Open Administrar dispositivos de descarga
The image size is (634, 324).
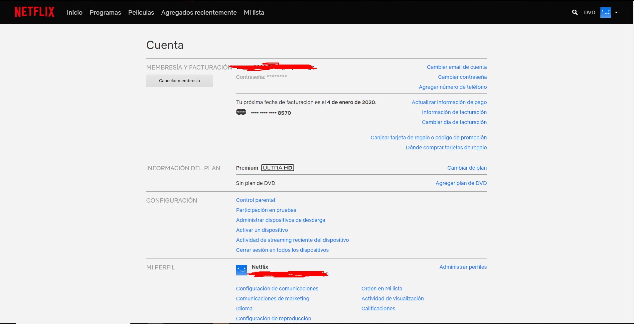click(281, 220)
